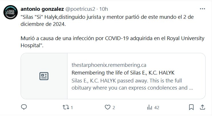Like the tweet with the heart icon

coord(107,107)
